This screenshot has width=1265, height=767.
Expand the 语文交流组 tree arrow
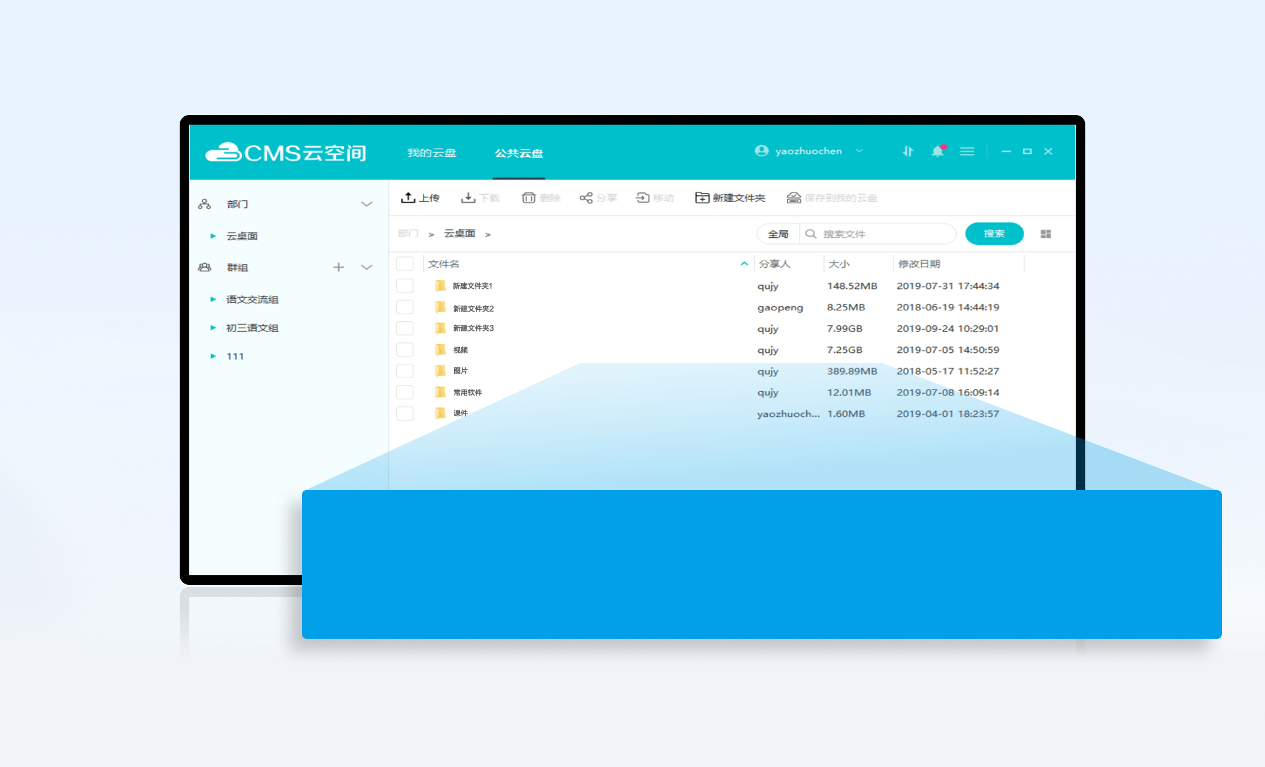click(x=213, y=299)
